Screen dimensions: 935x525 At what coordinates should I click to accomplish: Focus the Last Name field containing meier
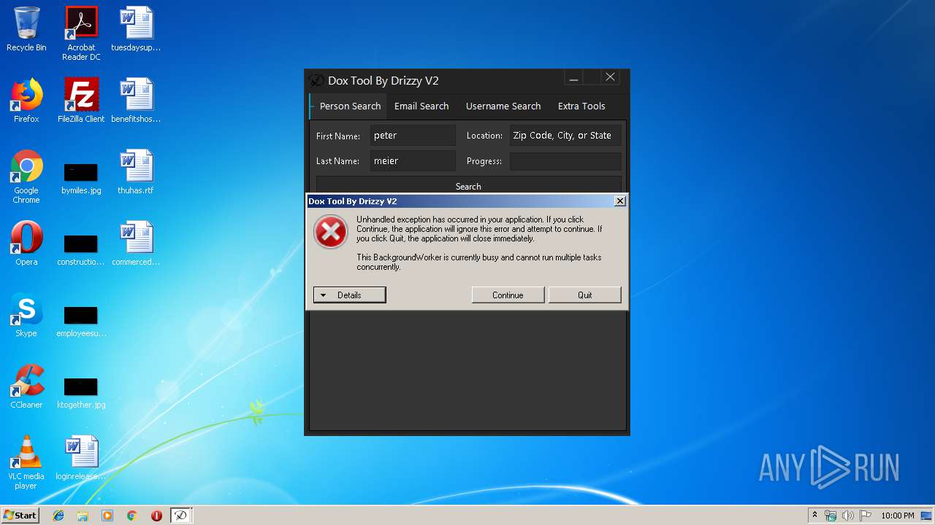click(x=413, y=161)
